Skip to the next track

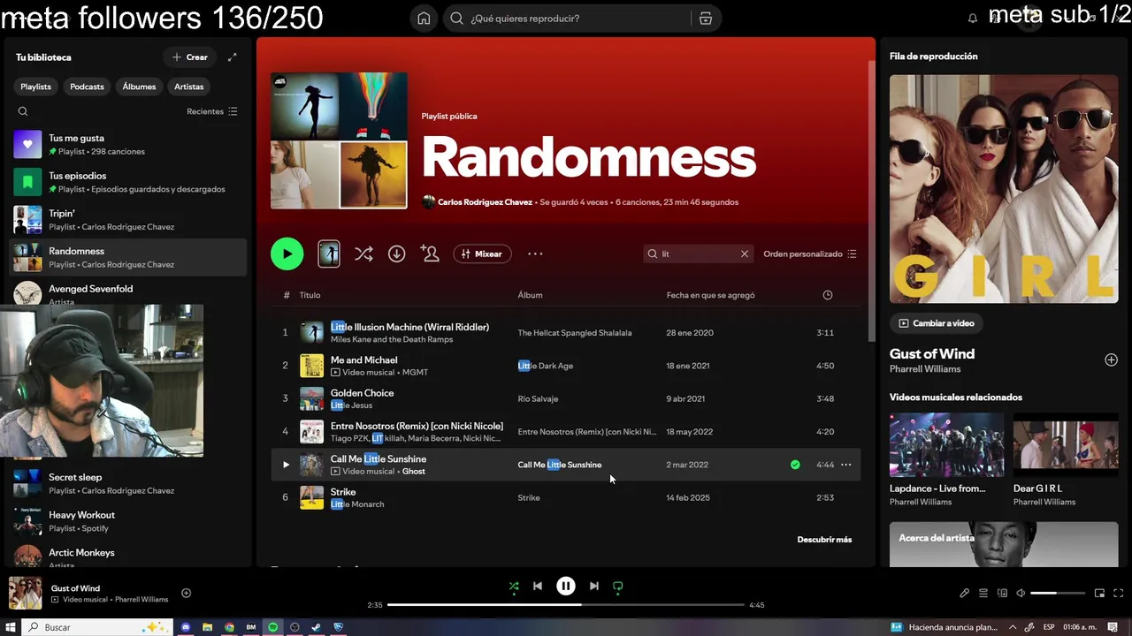pos(594,586)
